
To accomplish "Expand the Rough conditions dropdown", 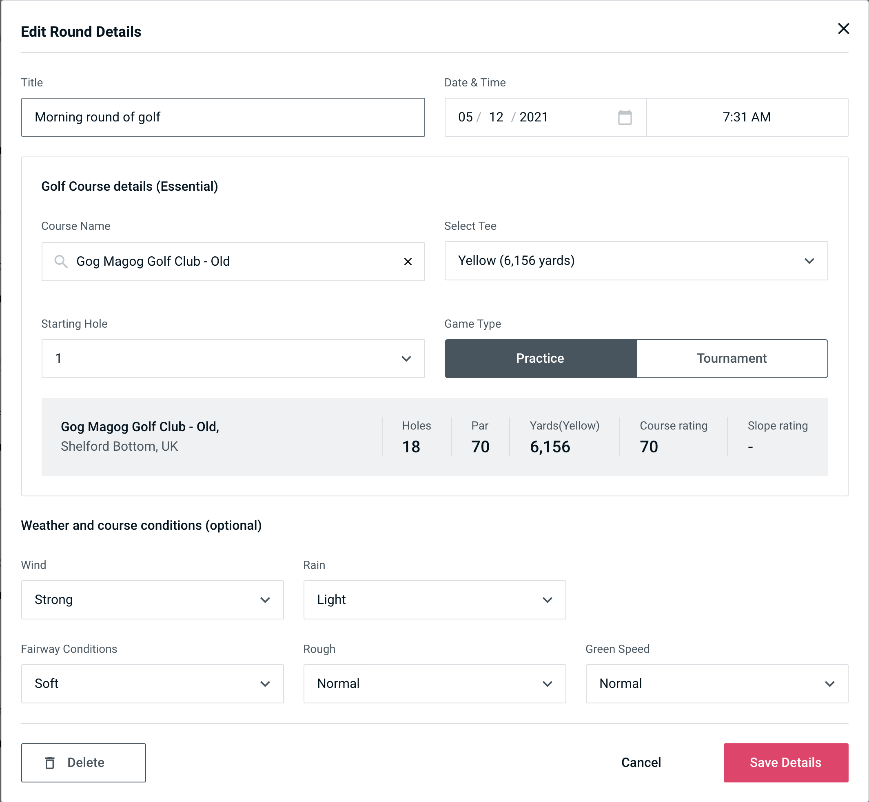I will point(549,683).
